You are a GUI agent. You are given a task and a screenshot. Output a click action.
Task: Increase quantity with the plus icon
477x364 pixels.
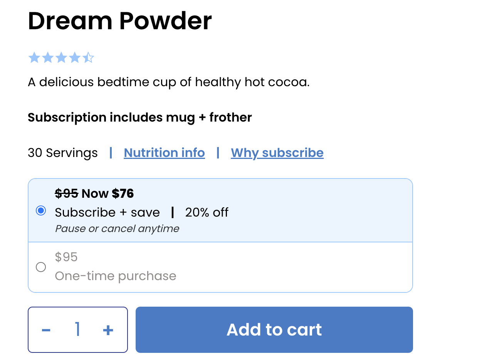coord(108,330)
